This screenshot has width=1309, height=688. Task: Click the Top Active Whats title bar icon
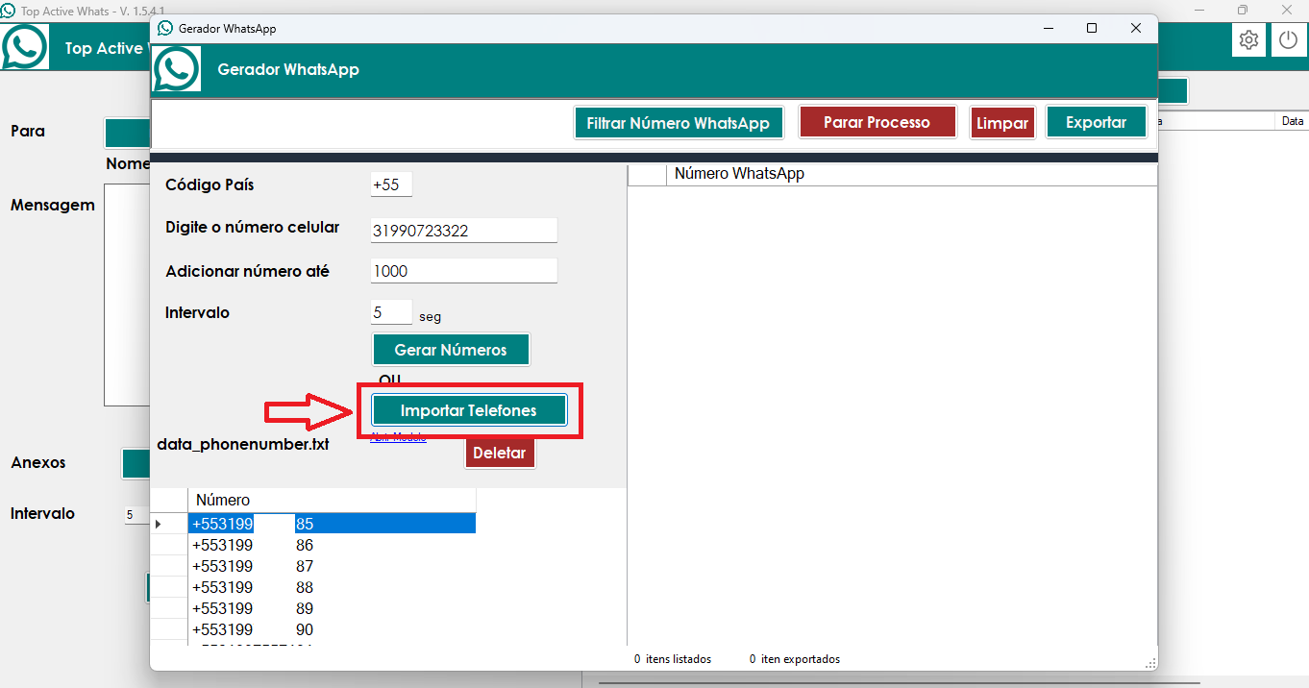coord(8,10)
